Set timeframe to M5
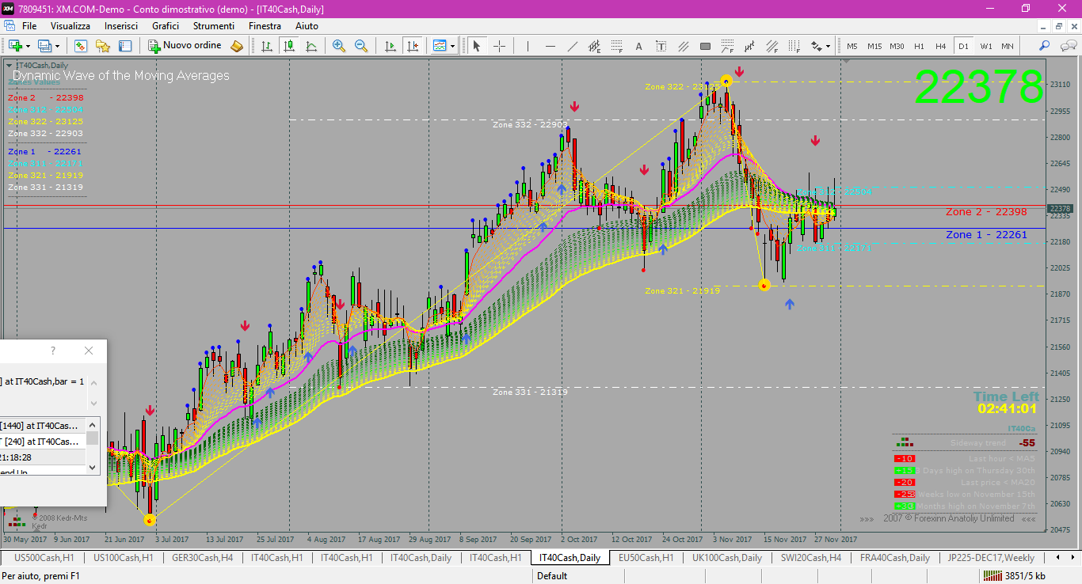The image size is (1082, 584). coord(852,46)
